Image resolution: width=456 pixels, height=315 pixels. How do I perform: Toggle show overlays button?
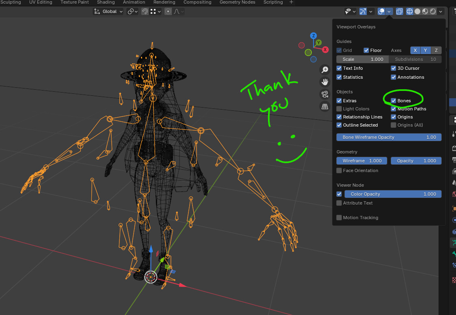381,11
